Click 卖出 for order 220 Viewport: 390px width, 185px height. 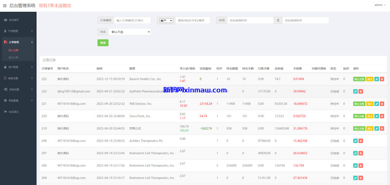tap(370, 116)
